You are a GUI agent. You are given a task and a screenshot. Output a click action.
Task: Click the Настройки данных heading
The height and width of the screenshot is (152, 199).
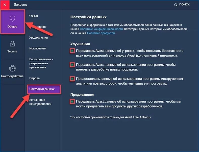tap(88, 17)
